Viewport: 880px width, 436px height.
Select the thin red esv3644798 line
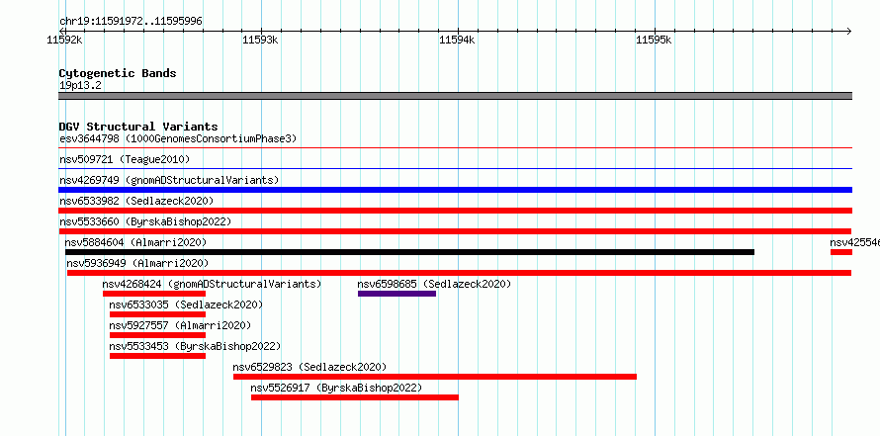455,148
